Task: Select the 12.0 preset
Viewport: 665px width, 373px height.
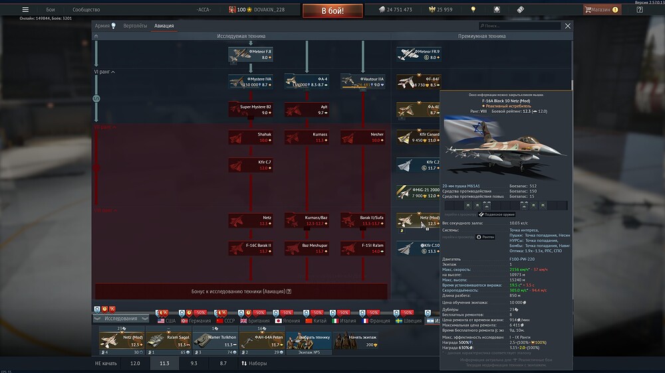Action: click(x=135, y=363)
